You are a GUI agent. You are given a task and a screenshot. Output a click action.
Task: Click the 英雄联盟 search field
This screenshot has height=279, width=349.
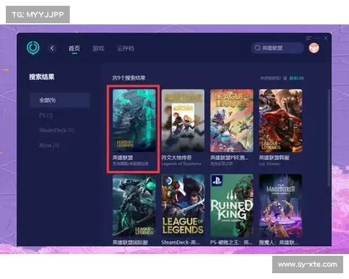point(277,48)
